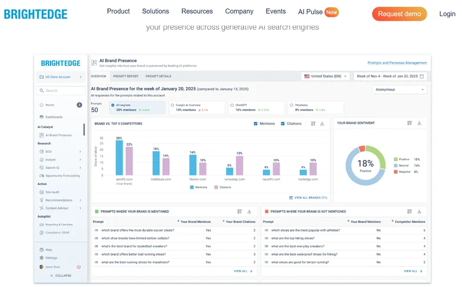
Task: Open the Solutions menu
Action: point(155,11)
